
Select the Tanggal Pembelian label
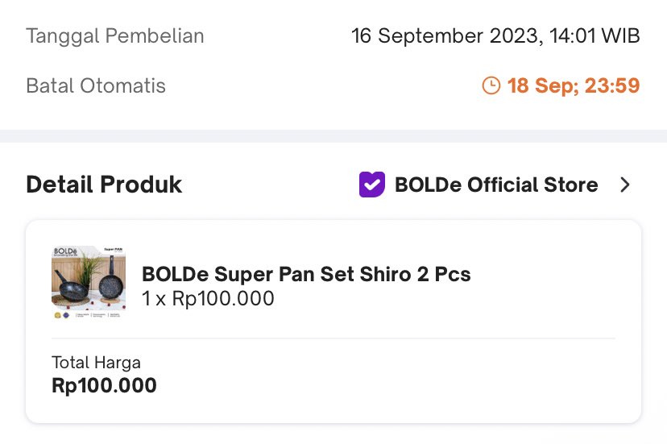point(115,35)
